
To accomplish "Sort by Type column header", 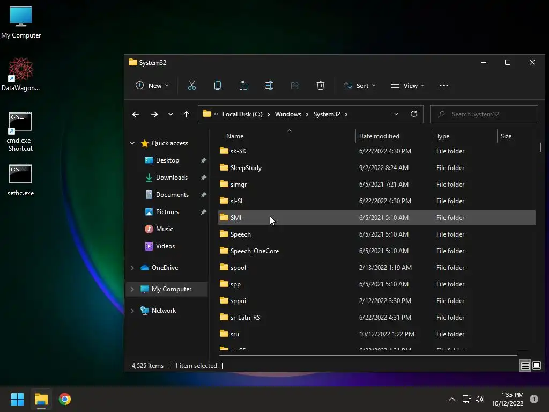I will pyautogui.click(x=465, y=136).
